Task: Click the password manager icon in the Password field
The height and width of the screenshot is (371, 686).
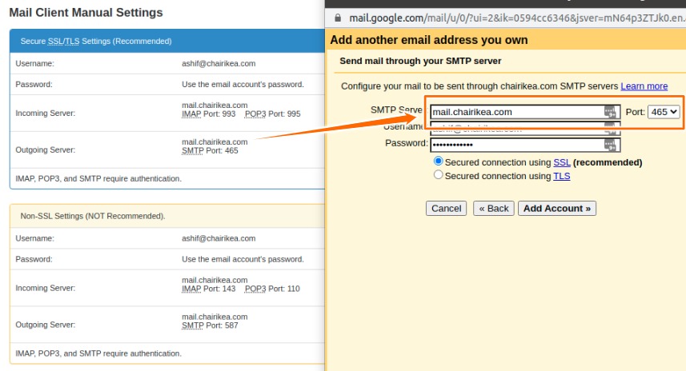Action: click(x=610, y=145)
